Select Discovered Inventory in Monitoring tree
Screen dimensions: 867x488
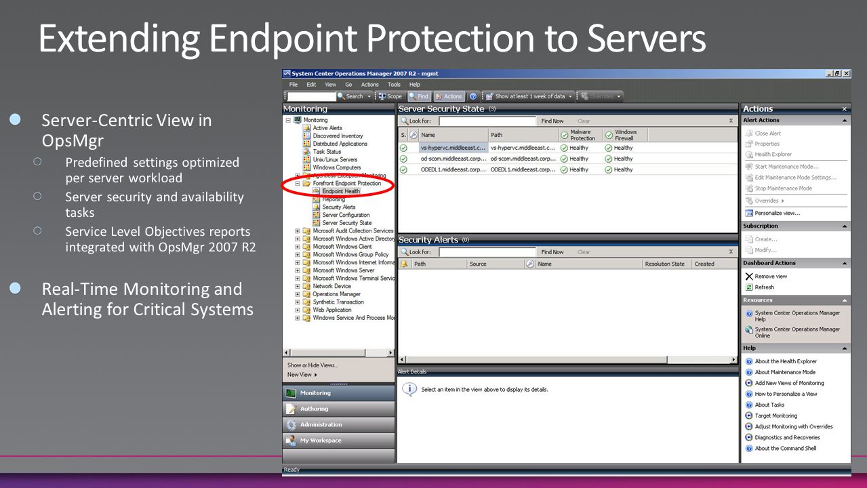pos(338,136)
